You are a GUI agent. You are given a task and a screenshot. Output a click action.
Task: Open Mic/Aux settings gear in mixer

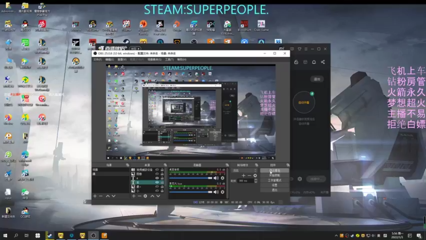pos(223,192)
